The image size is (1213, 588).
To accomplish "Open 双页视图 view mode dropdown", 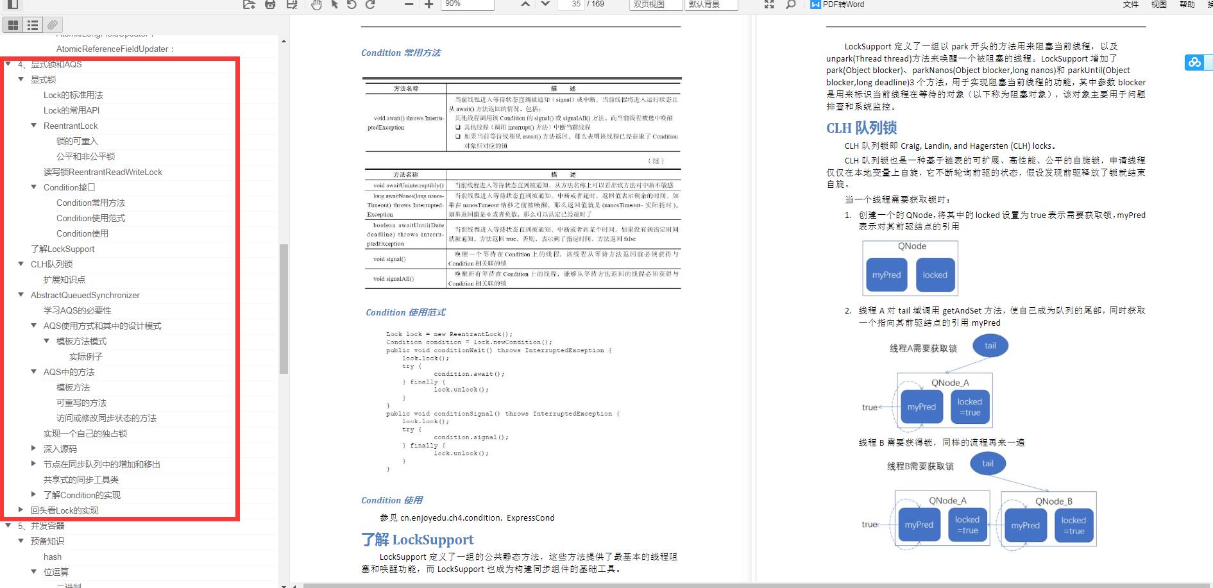I will coord(656,4).
